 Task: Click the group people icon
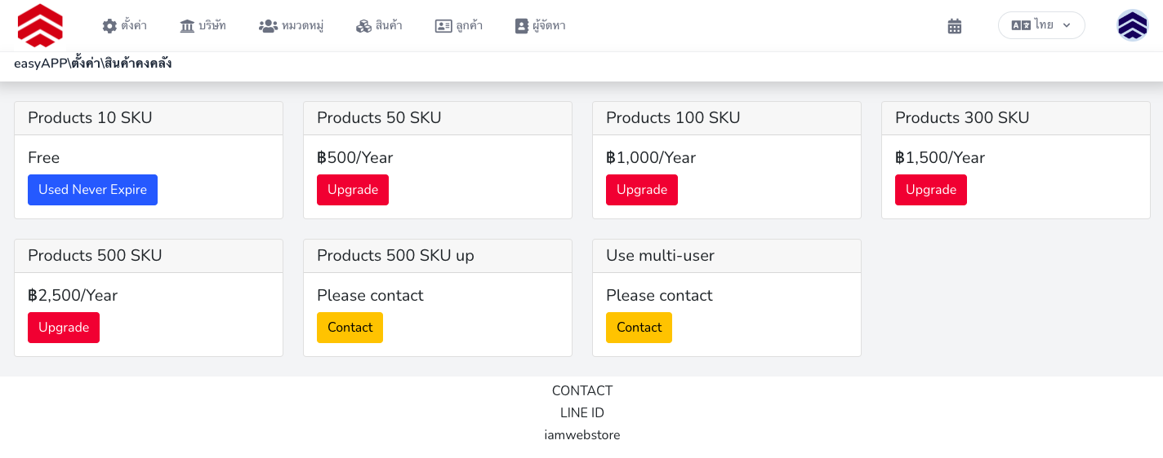tap(268, 26)
